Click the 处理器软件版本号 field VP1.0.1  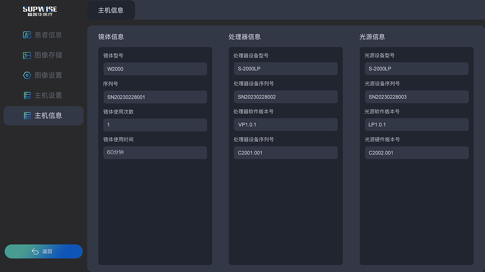pyautogui.click(x=285, y=125)
